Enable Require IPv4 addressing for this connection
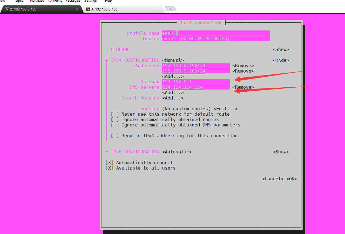Viewport: 345px width, 234px height. pos(115,136)
